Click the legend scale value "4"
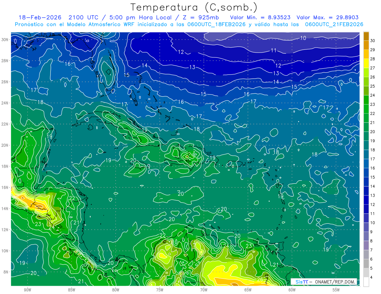This screenshot has height=294, width=381. click(x=371, y=278)
